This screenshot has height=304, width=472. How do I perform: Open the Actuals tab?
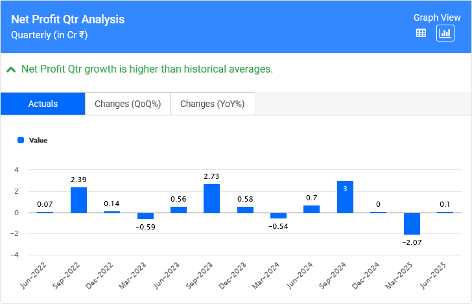click(x=43, y=104)
